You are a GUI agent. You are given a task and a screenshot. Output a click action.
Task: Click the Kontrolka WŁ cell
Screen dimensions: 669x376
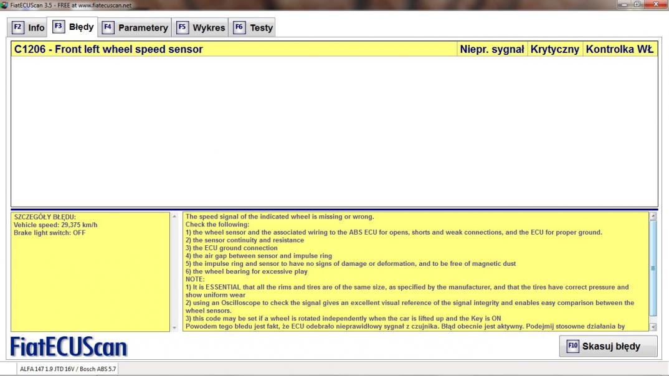tap(620, 49)
